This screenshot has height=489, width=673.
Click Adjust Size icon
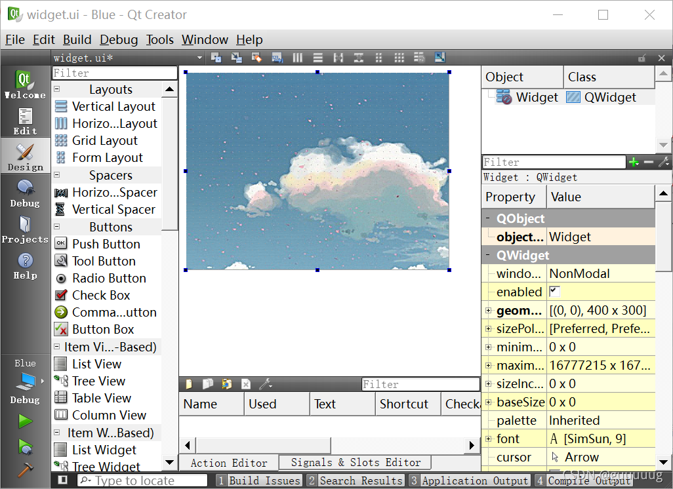[440, 58]
